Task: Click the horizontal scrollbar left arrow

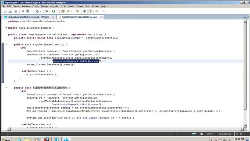Action: tap(9, 129)
